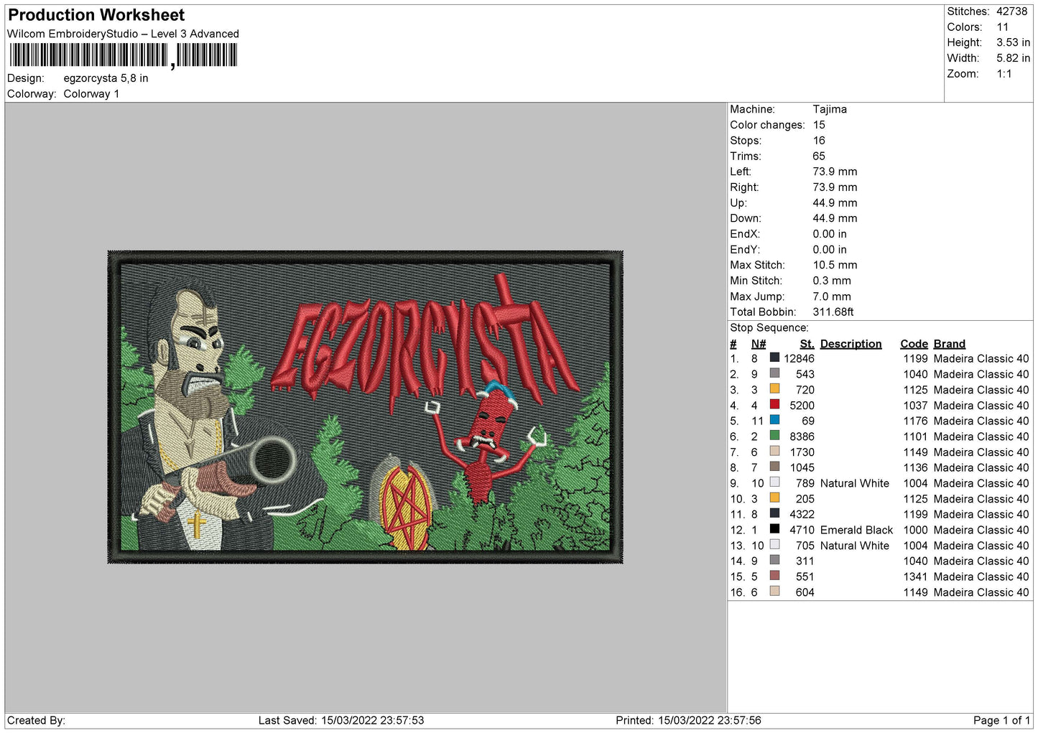Click the embroidery design preview image
1038x733 pixels.
click(x=365, y=407)
